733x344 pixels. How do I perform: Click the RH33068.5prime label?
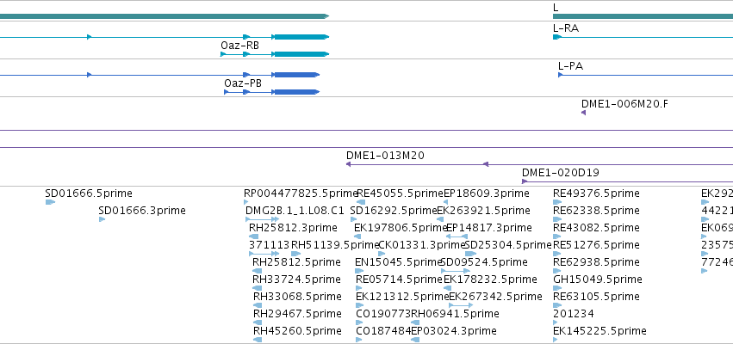click(x=297, y=297)
